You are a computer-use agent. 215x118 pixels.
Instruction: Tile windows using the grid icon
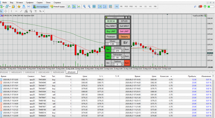[94, 6]
